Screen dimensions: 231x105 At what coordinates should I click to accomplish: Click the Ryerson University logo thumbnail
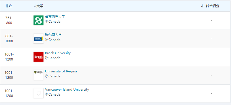(x=38, y=38)
